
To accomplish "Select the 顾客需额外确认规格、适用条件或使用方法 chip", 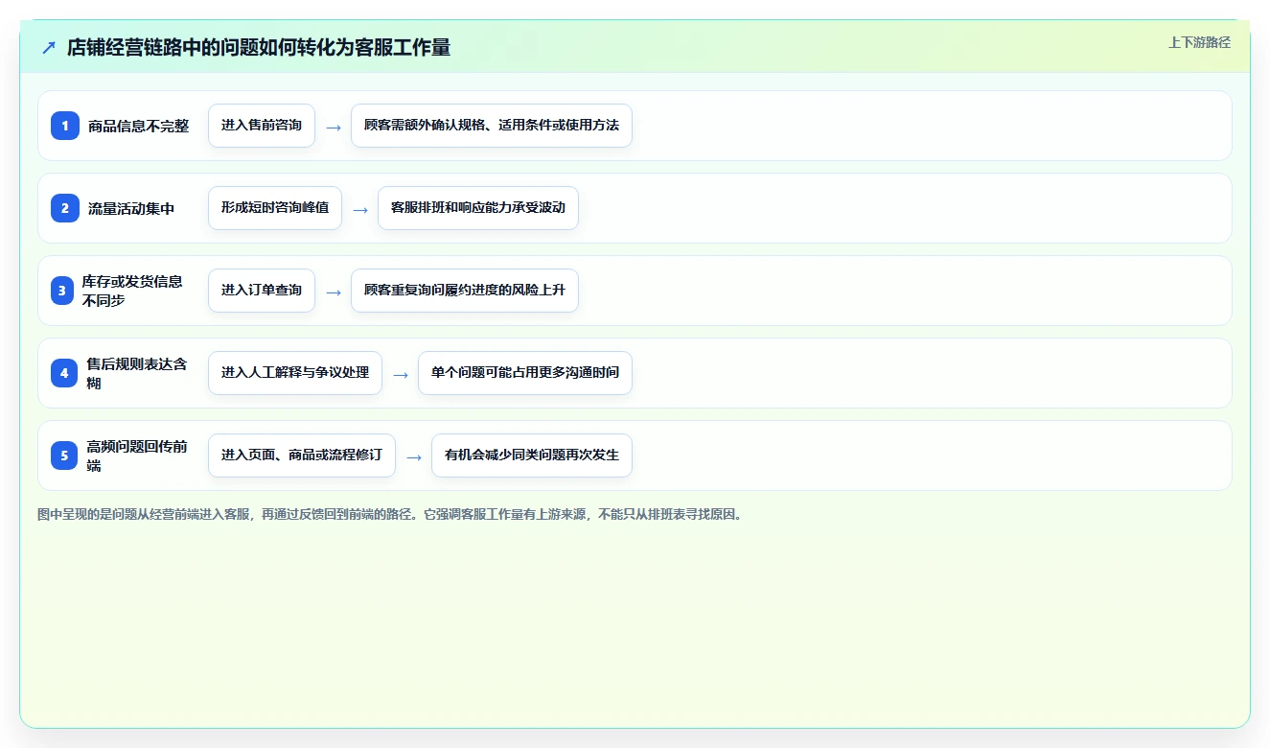I will (x=492, y=126).
